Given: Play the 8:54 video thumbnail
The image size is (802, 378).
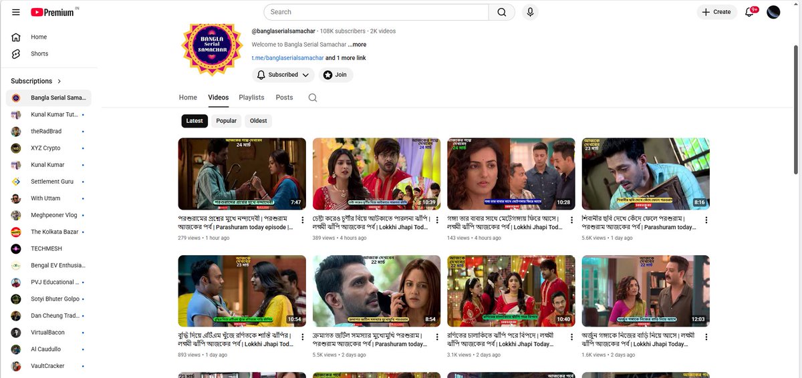Looking at the screenshot, I should click(376, 291).
